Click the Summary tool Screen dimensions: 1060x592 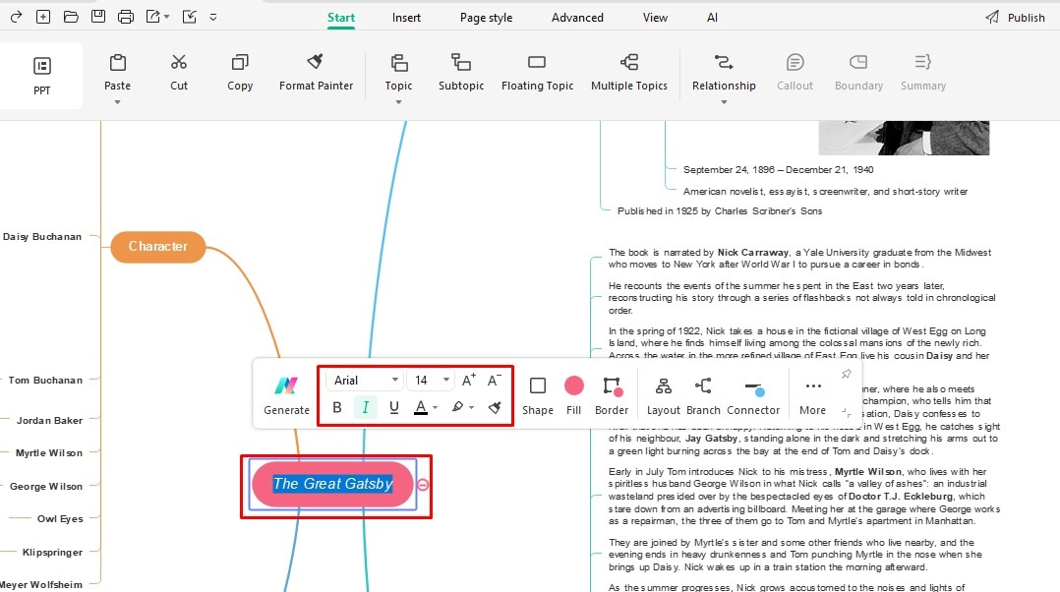pyautogui.click(x=922, y=72)
